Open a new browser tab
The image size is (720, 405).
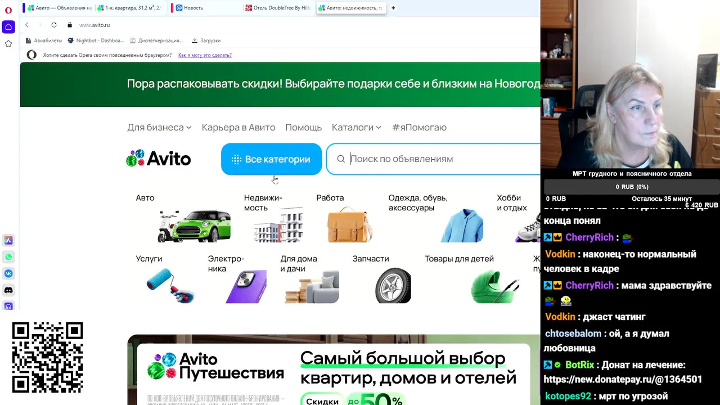(x=393, y=8)
